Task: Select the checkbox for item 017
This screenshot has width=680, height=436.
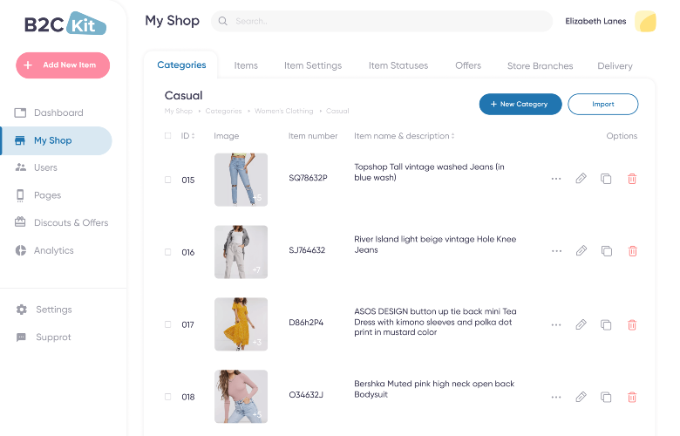Action: (168, 324)
